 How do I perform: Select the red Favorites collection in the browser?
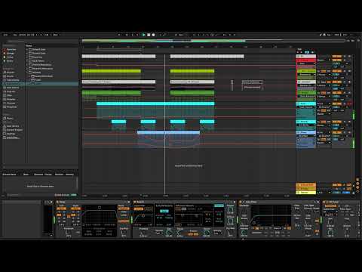[x=10, y=50]
